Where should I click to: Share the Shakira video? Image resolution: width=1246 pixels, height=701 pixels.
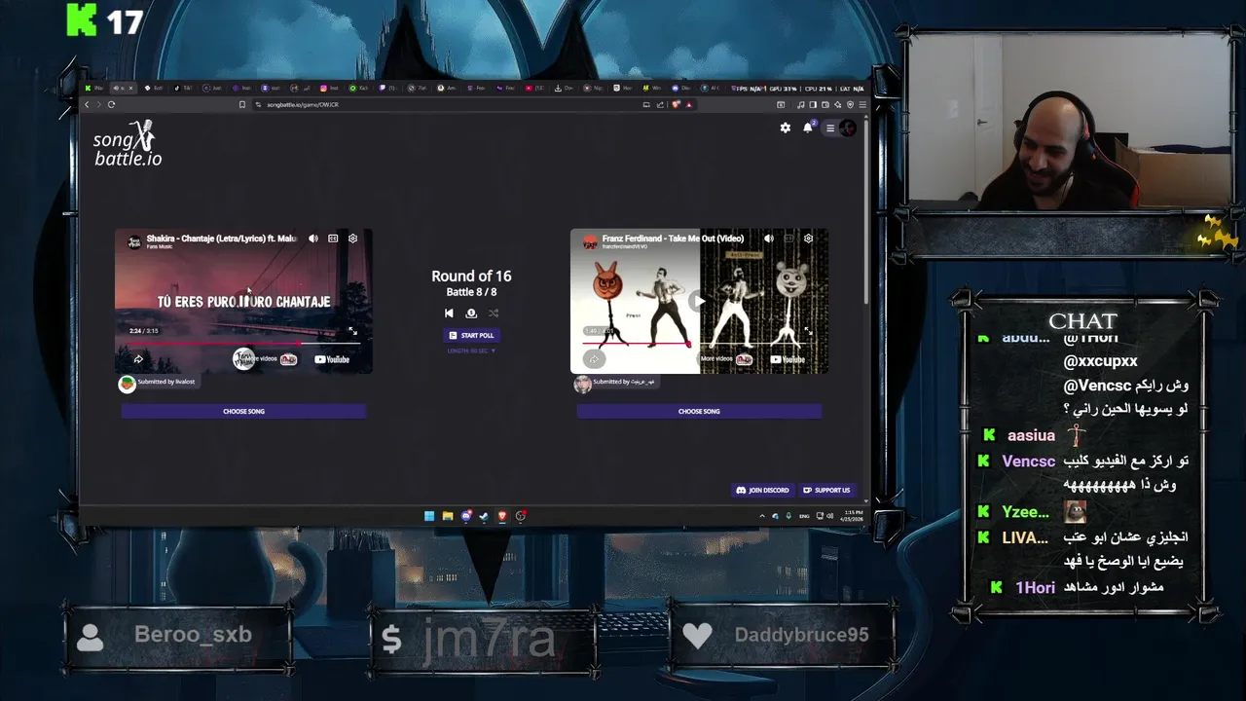tap(138, 359)
